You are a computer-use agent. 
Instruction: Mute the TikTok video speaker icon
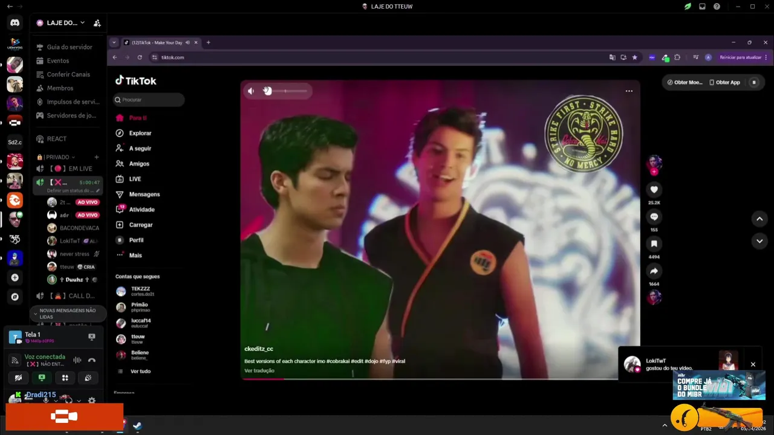(251, 91)
